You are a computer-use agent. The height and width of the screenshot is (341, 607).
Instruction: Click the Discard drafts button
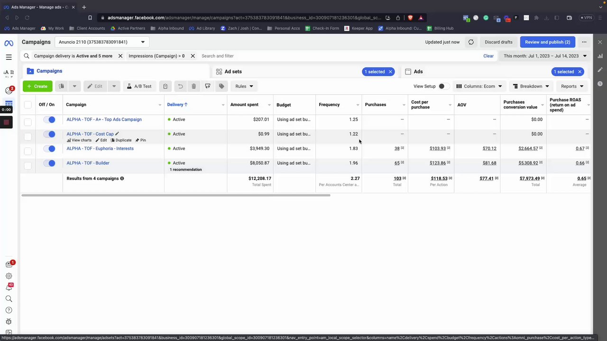(x=498, y=42)
